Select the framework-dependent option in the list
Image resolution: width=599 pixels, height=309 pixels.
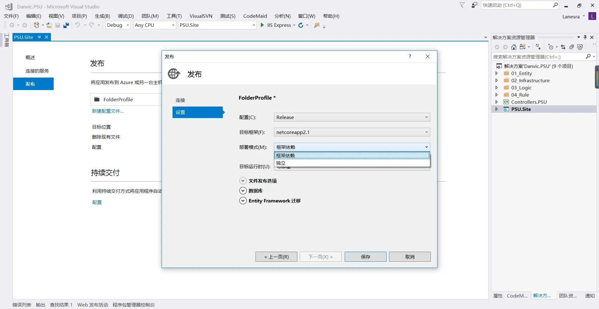pyautogui.click(x=352, y=155)
